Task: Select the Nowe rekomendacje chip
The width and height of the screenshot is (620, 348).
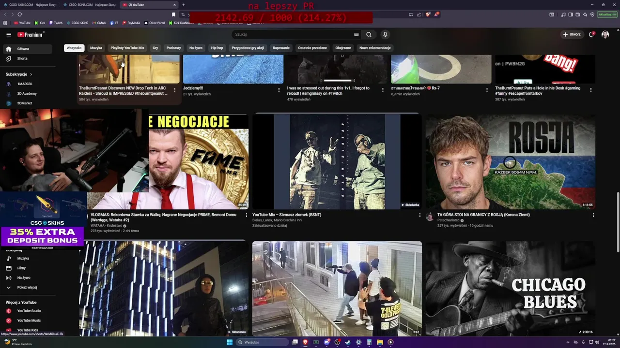Action: pos(375,48)
